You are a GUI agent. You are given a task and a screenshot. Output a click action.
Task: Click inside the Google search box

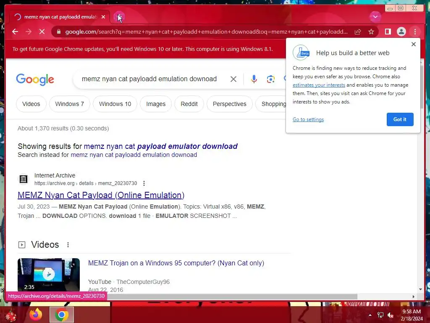point(149,79)
